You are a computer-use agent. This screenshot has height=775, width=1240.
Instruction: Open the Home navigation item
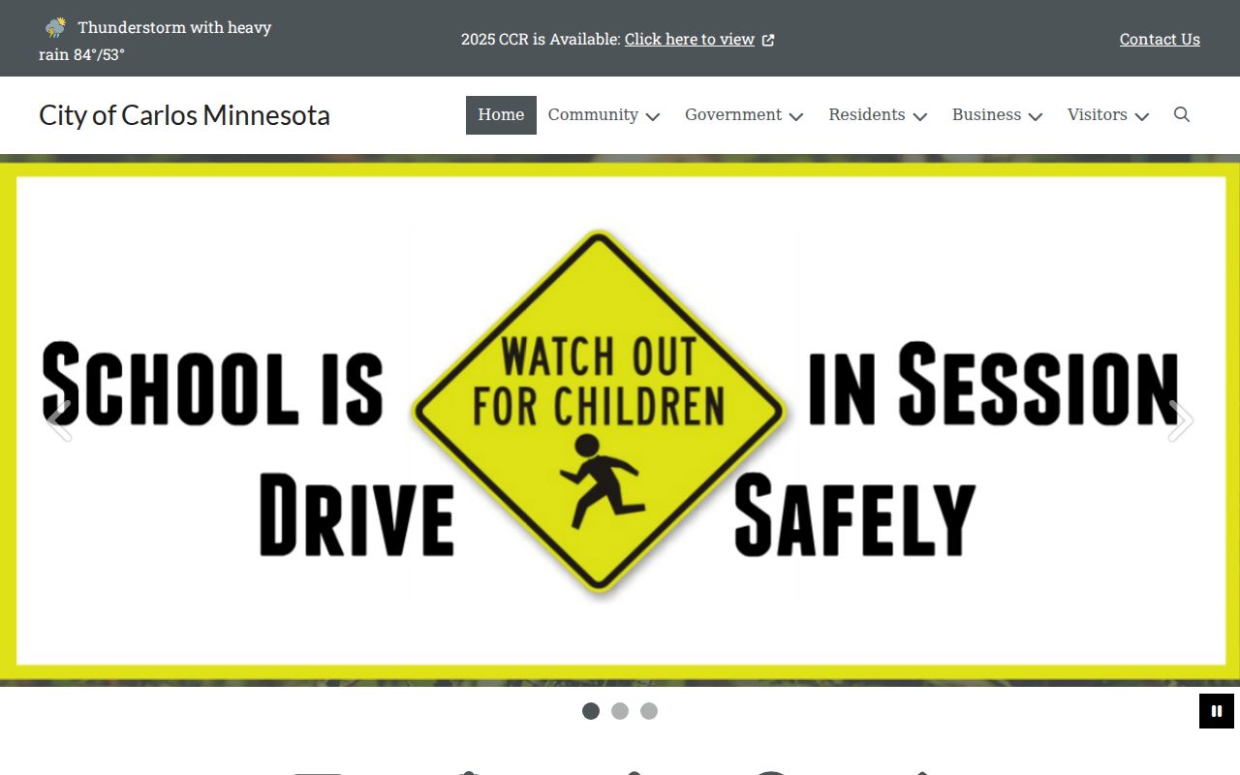coord(501,115)
